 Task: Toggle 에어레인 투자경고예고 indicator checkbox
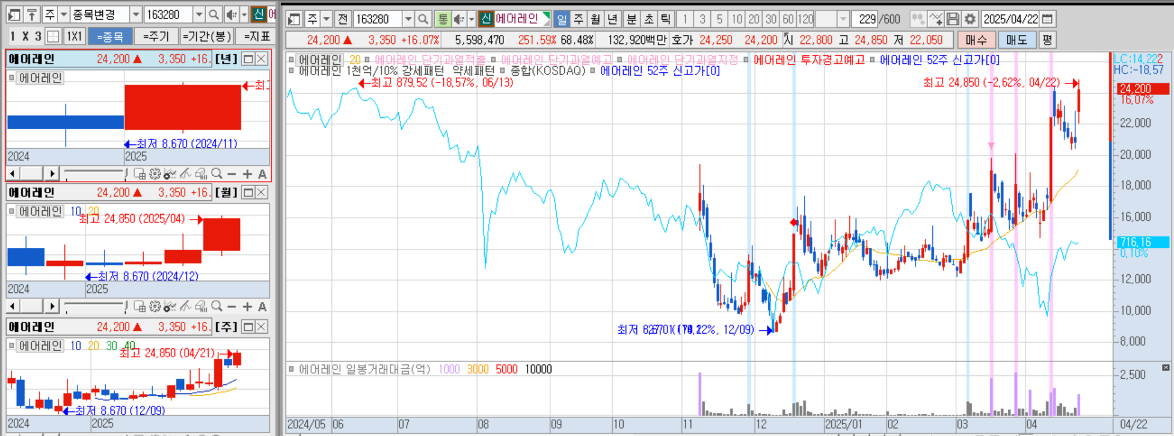(x=746, y=60)
